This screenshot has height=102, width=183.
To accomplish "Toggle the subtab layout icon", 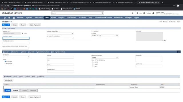I will 178,52.
